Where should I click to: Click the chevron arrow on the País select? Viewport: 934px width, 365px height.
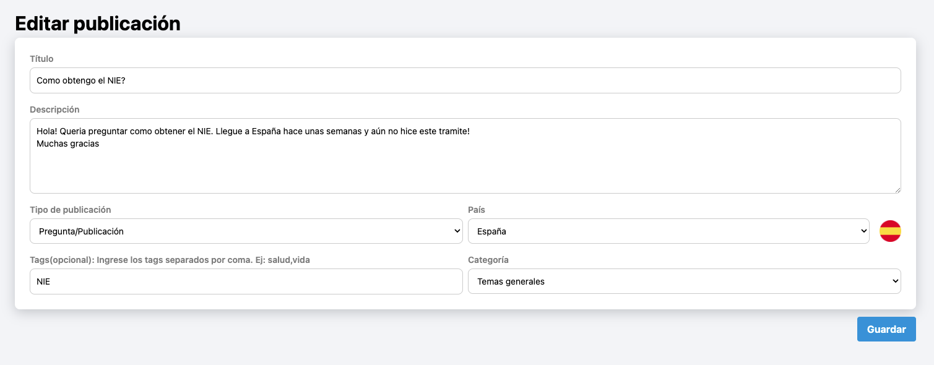[x=864, y=231]
